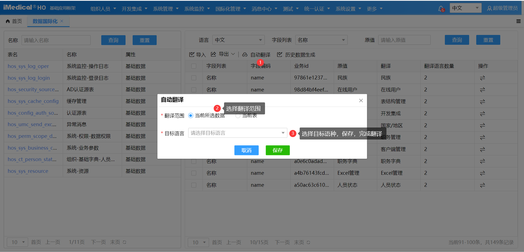Viewport: 524px width, 252px height.
Task: Open the hos_sys_log_oper table link
Action: (28, 66)
